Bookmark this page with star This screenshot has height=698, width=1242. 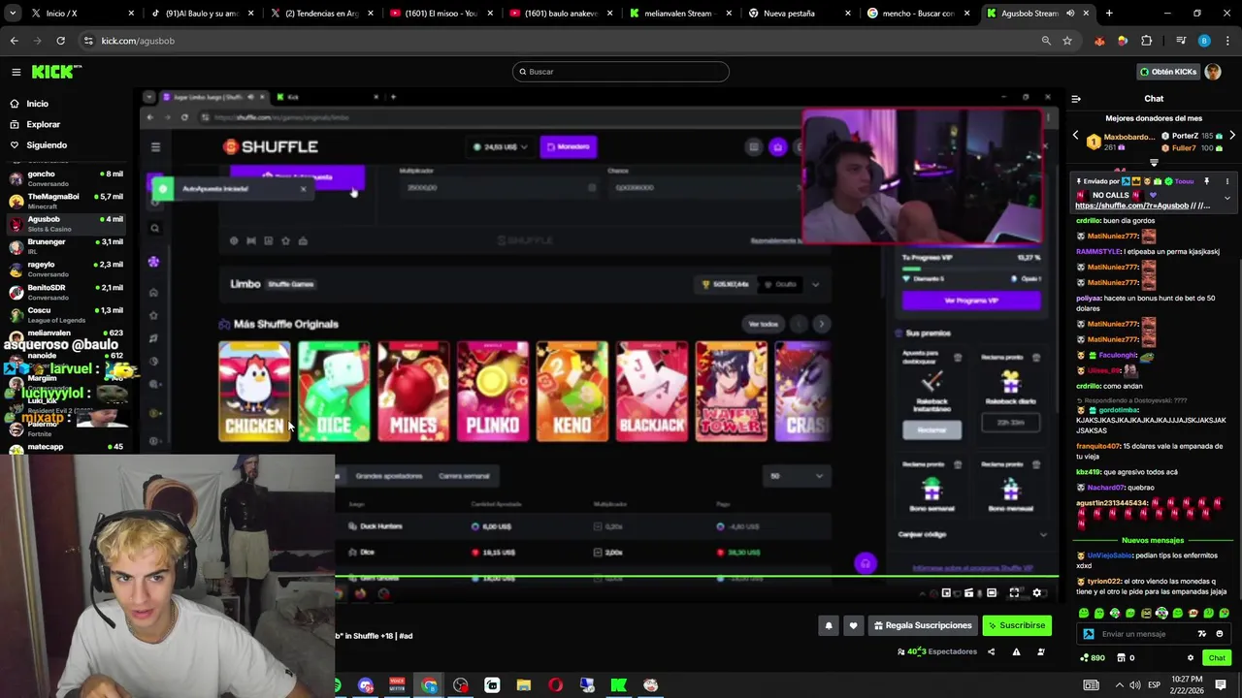[x=1067, y=41]
